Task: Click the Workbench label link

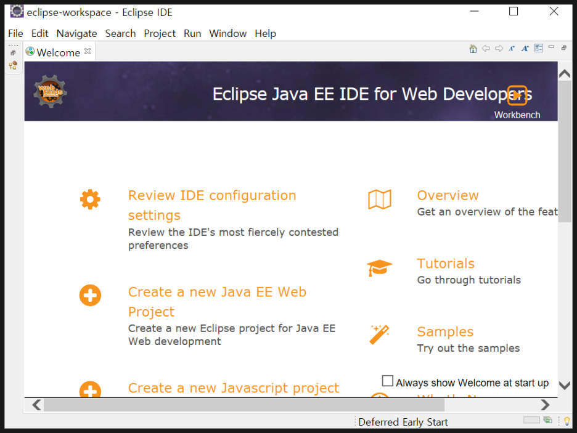Action: (x=517, y=115)
